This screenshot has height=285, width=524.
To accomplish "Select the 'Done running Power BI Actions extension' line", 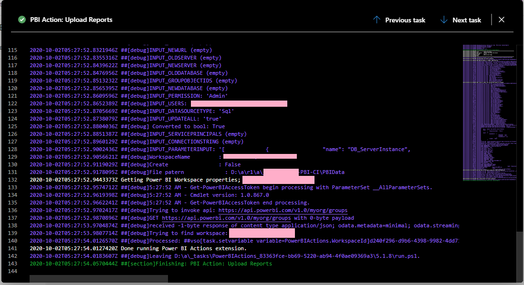I will click(x=186, y=248).
